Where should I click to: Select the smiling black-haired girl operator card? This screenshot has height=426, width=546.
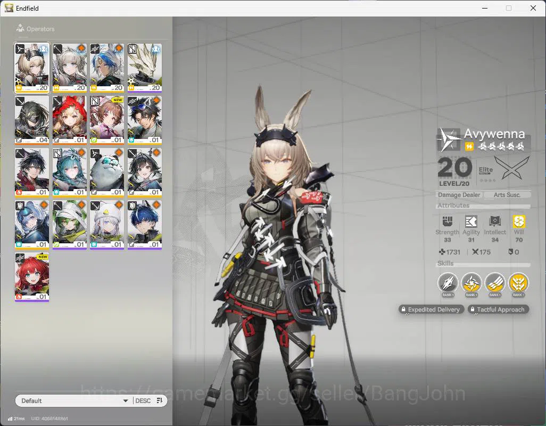point(145,173)
